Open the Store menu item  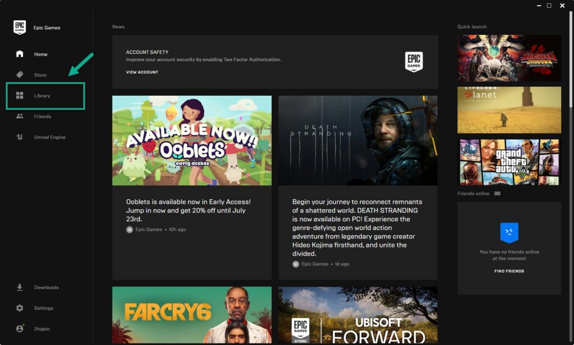tap(40, 75)
